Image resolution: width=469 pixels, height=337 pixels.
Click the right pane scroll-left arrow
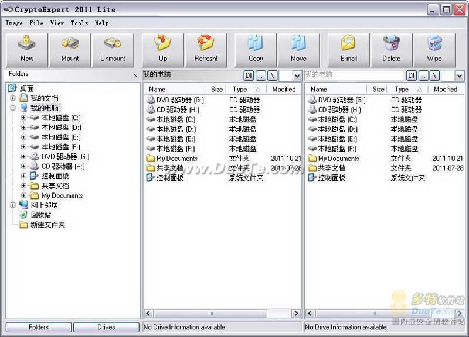click(310, 313)
